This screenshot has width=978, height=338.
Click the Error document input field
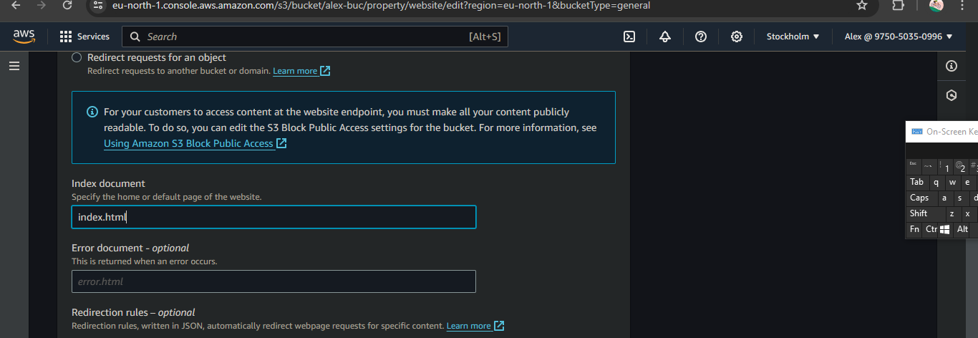273,281
